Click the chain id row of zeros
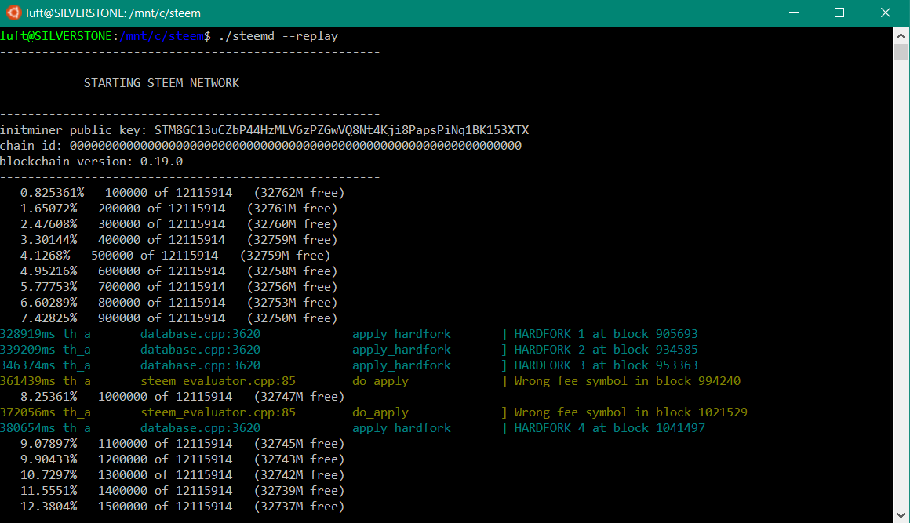 pyautogui.click(x=296, y=146)
